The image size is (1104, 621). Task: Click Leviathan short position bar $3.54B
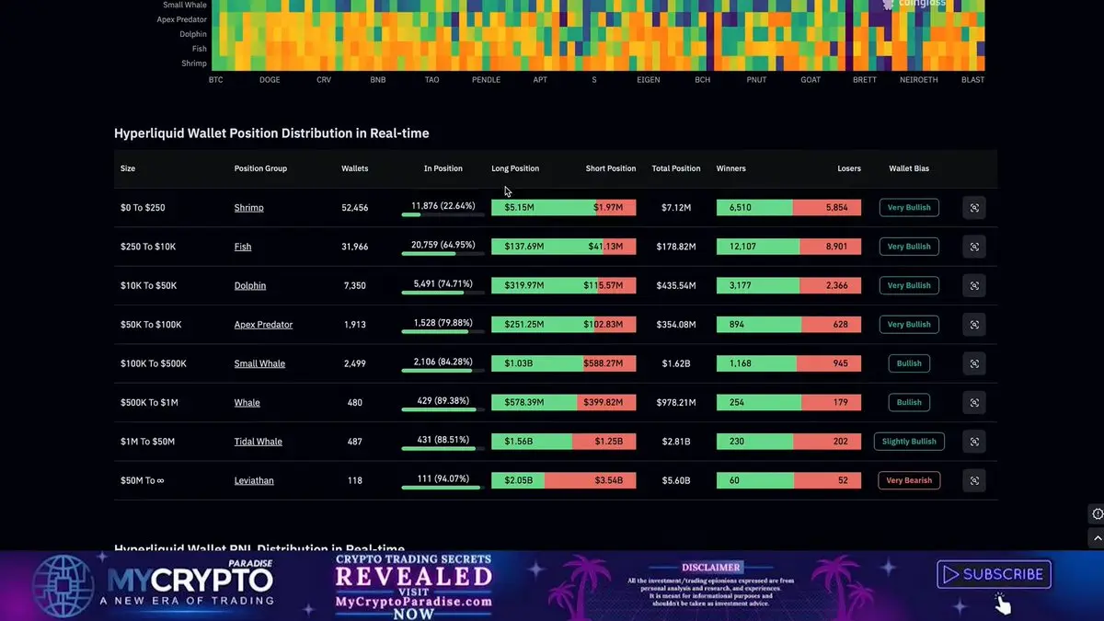pyautogui.click(x=590, y=480)
